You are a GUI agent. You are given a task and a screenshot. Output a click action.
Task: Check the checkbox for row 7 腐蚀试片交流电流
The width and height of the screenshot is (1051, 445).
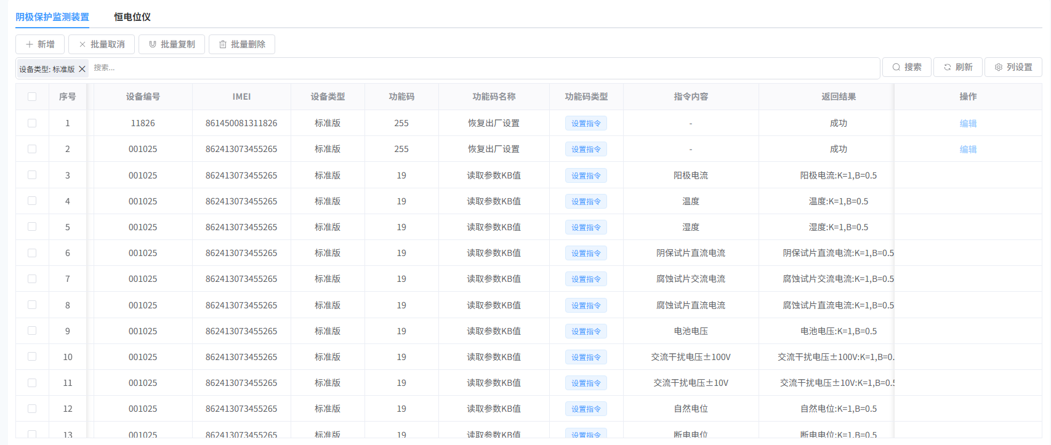click(x=32, y=279)
